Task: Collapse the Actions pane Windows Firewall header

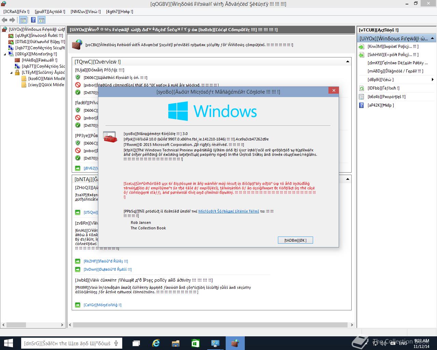Action: (x=433, y=38)
